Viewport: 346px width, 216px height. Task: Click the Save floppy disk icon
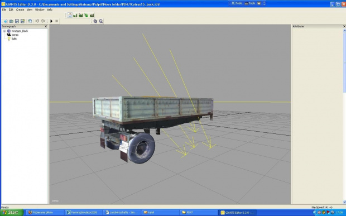(x=17, y=21)
